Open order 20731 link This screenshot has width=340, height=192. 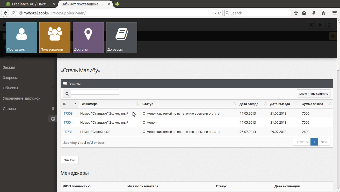pyautogui.click(x=68, y=132)
